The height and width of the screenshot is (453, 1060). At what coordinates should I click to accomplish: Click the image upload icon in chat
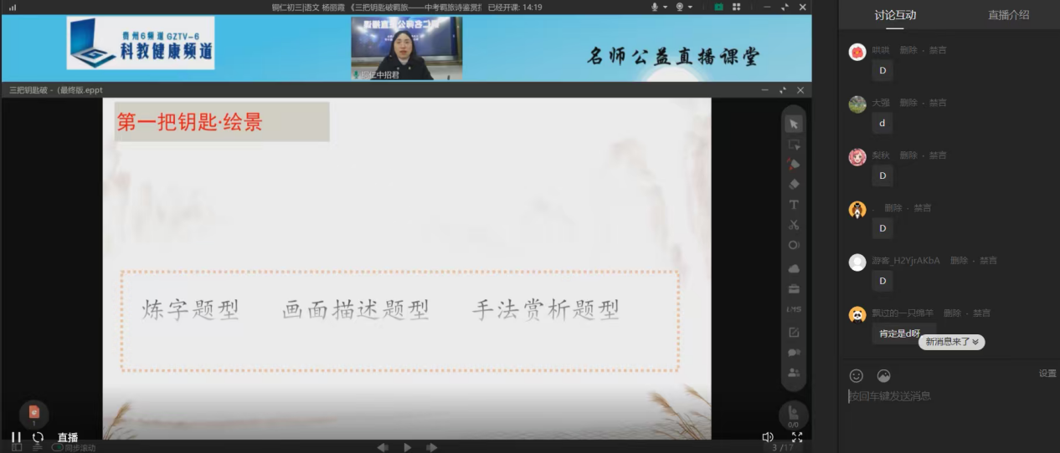click(x=883, y=376)
